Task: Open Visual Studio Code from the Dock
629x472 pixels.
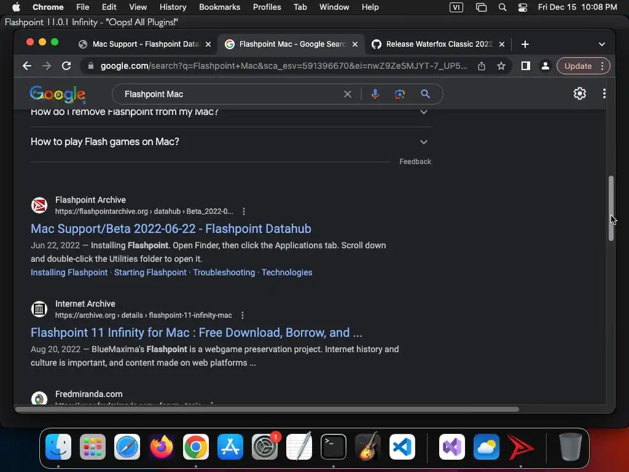Action: coord(402,447)
